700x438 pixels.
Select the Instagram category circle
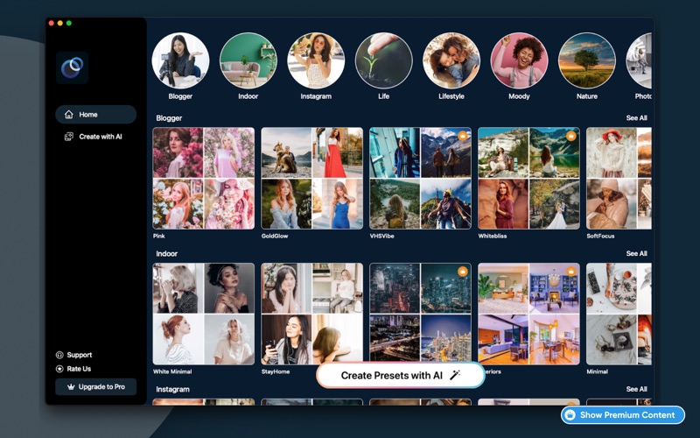[x=316, y=60]
